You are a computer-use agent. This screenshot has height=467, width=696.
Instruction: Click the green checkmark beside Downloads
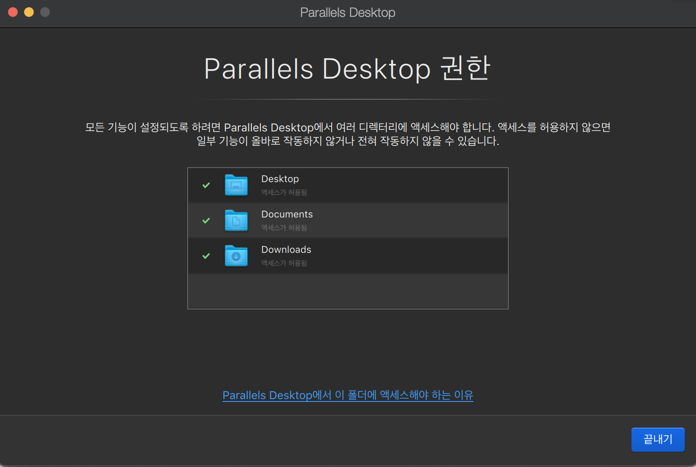click(206, 256)
